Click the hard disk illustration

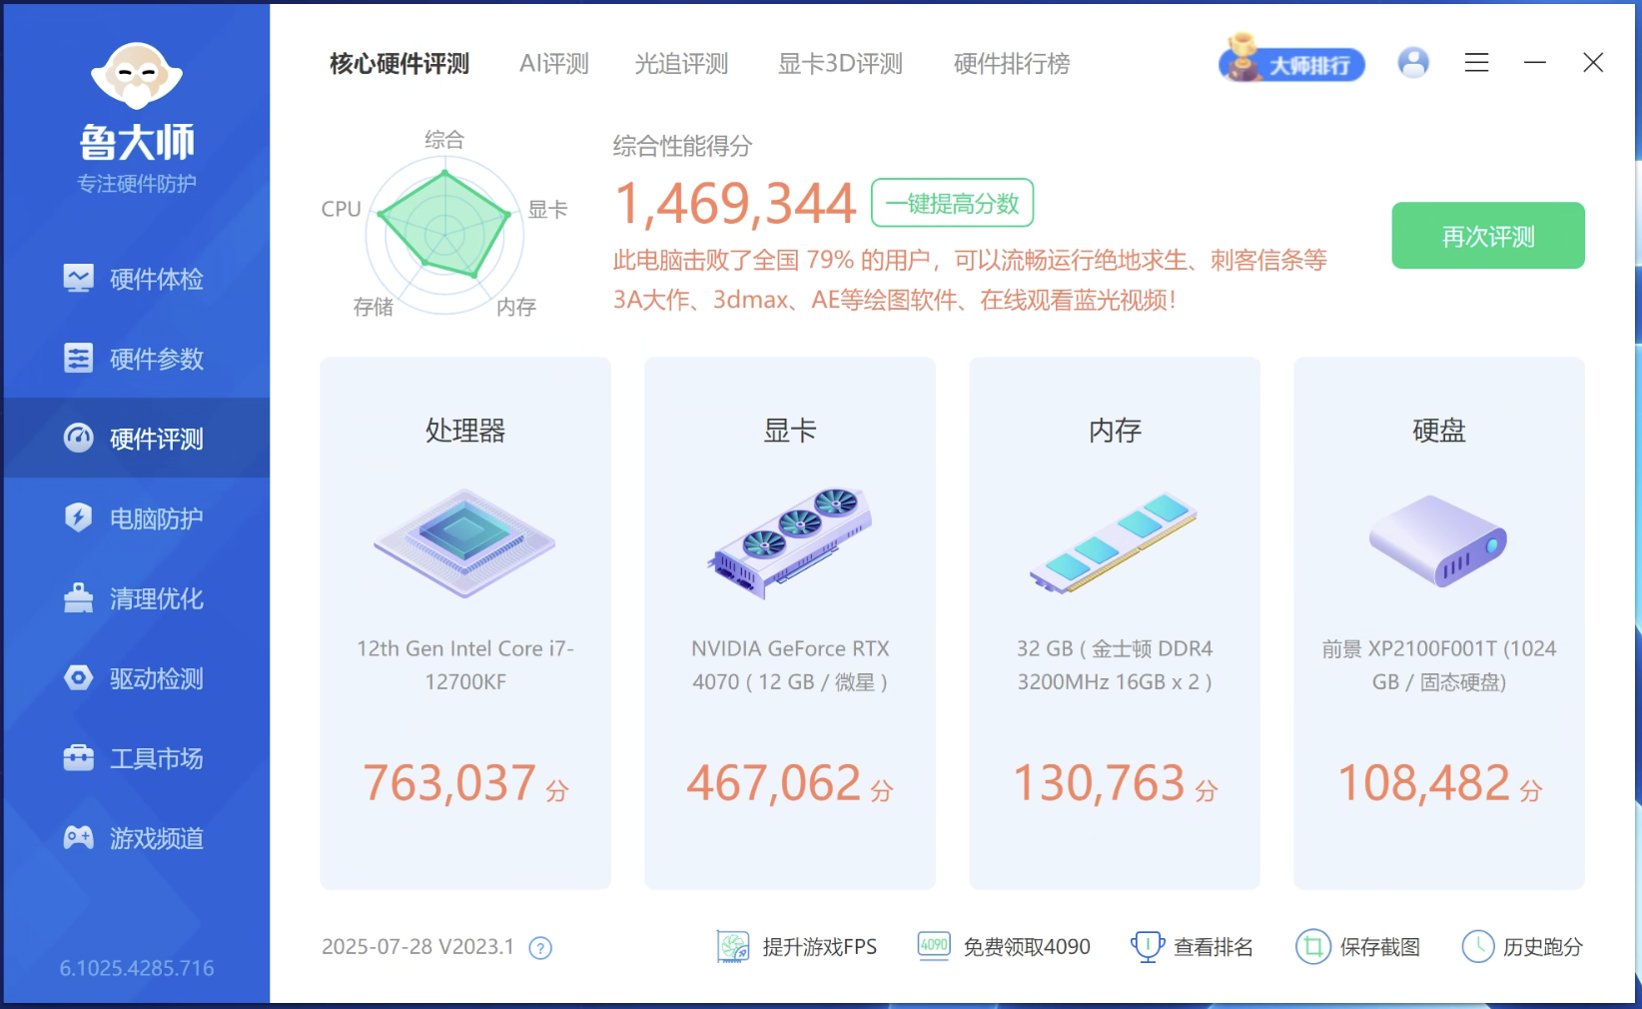pyautogui.click(x=1438, y=540)
